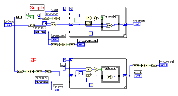The image size is (178, 96).
Task: Select the crc simple U32 indicator
Action: (x=137, y=24)
